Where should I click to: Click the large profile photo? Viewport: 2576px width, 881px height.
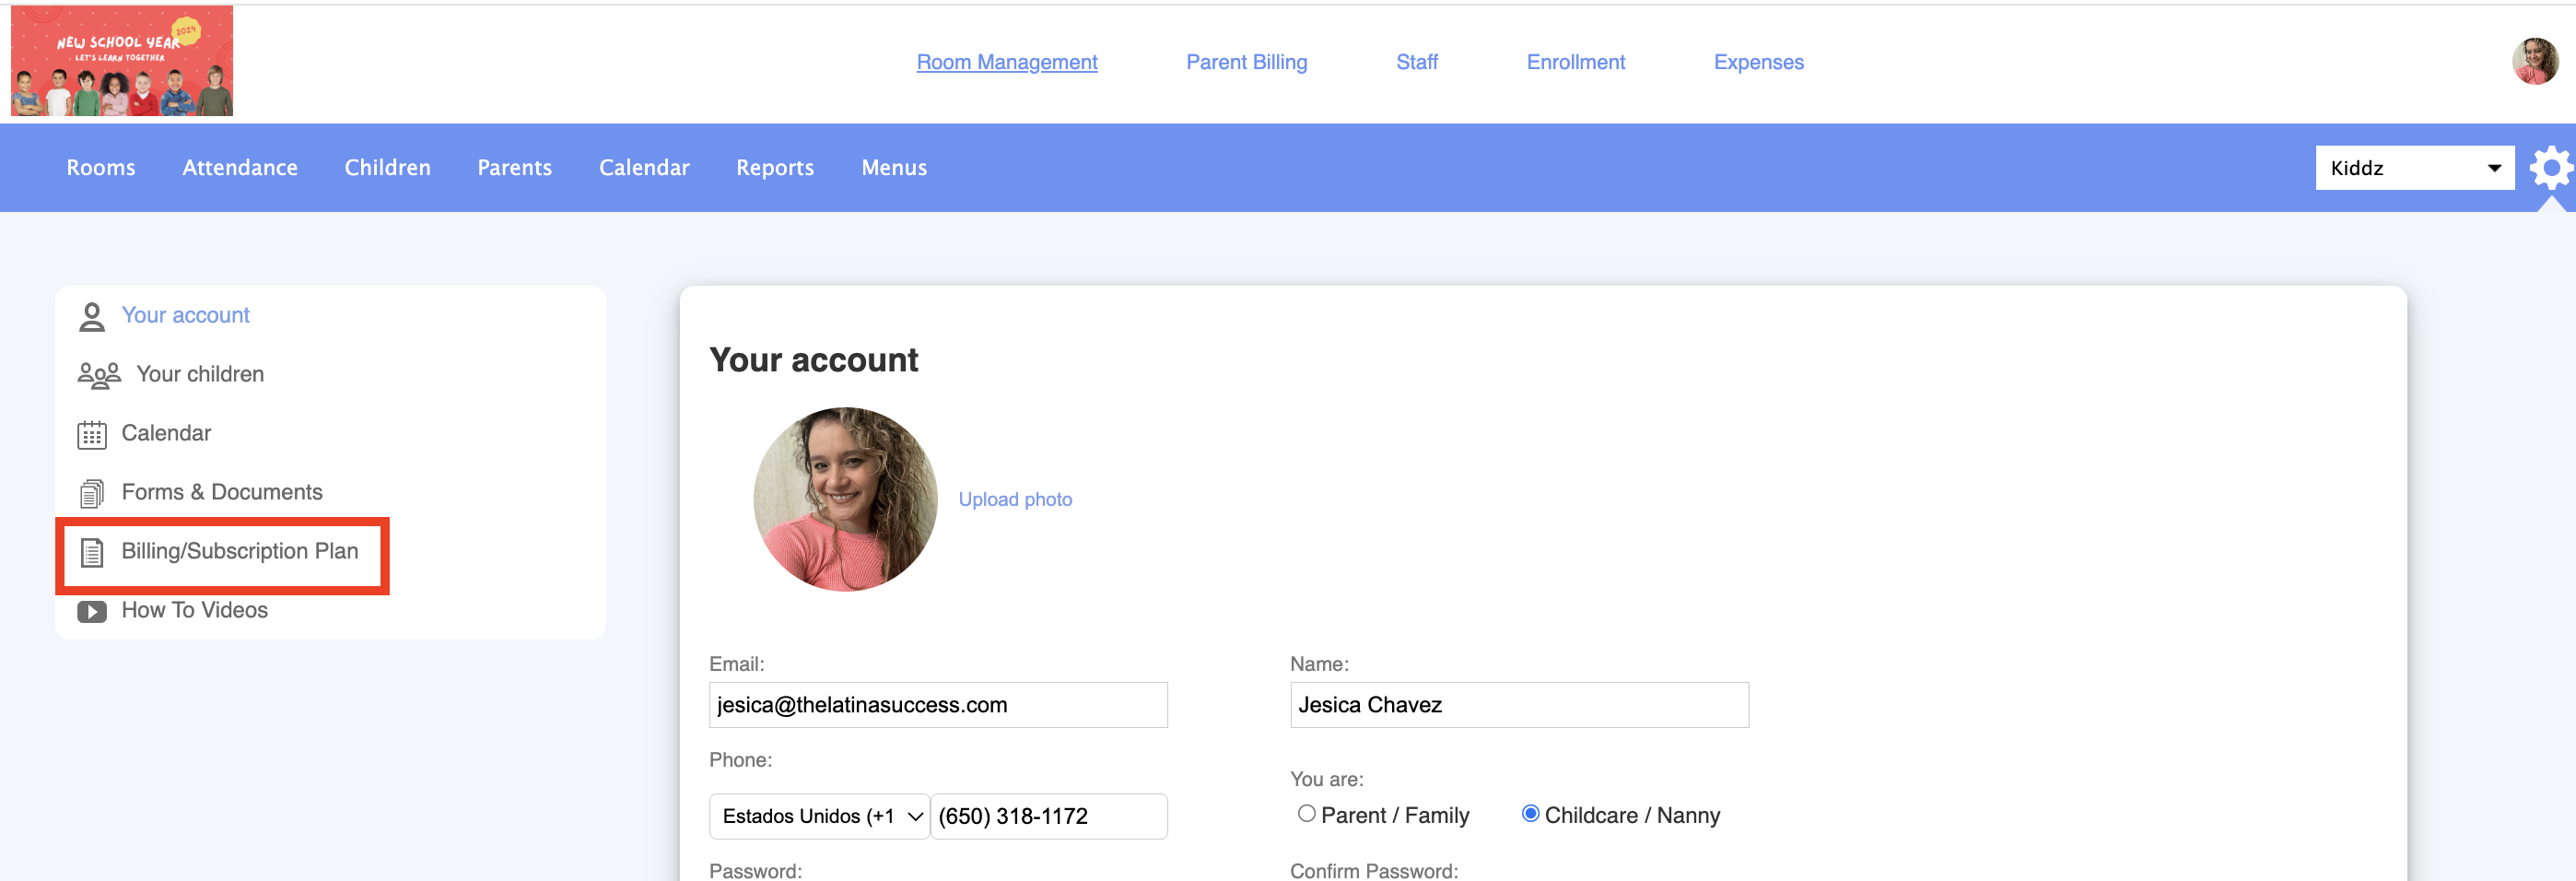pyautogui.click(x=845, y=499)
